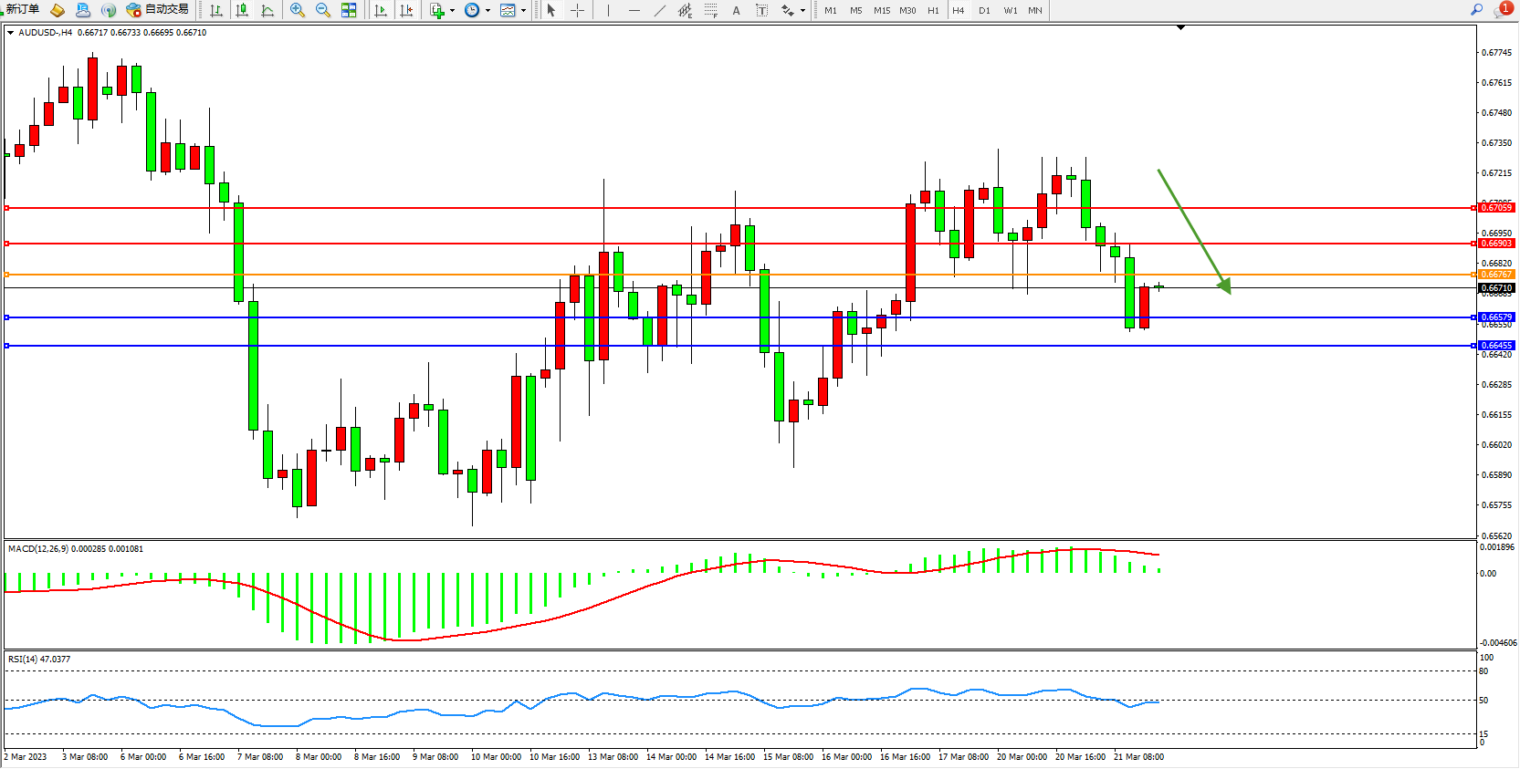Image resolution: width=1520 pixels, height=769 pixels.
Task: Open the notifications chat bubble
Action: pos(1502,9)
